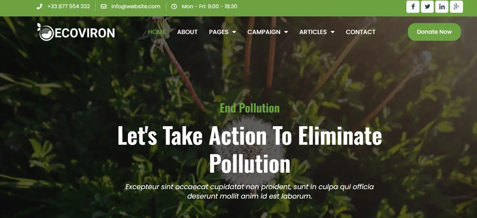Expand the Pages dropdown arrow
Viewport: 477px width, 218px height.
(x=234, y=32)
